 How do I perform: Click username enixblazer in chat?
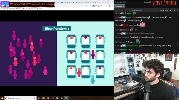pos(128,13)
